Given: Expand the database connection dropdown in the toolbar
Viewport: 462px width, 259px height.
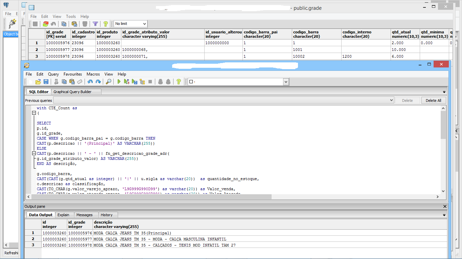Looking at the screenshot, I should (x=286, y=82).
